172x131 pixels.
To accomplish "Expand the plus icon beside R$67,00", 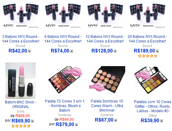I will (x=115, y=120).
